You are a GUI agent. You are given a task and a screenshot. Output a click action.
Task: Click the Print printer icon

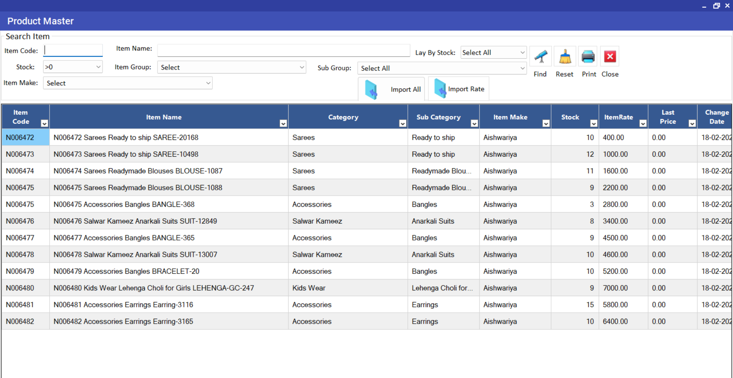pos(588,57)
